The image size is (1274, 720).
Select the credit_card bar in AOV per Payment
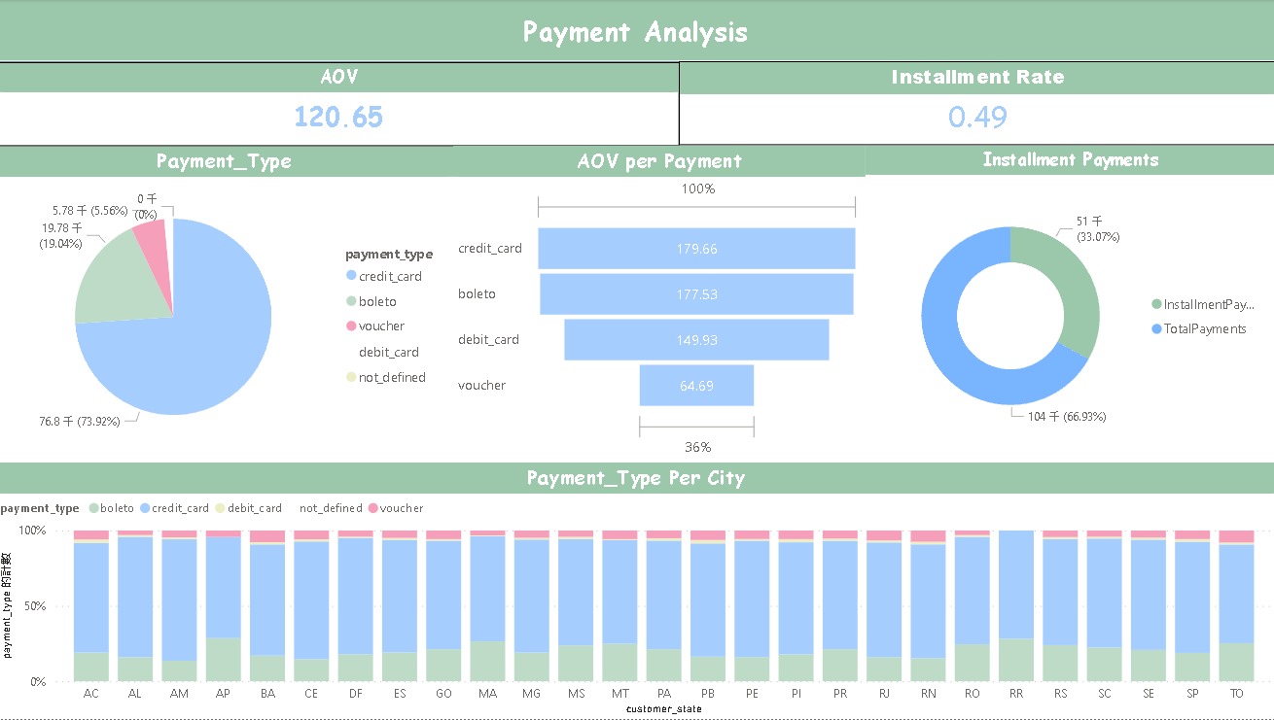[696, 249]
